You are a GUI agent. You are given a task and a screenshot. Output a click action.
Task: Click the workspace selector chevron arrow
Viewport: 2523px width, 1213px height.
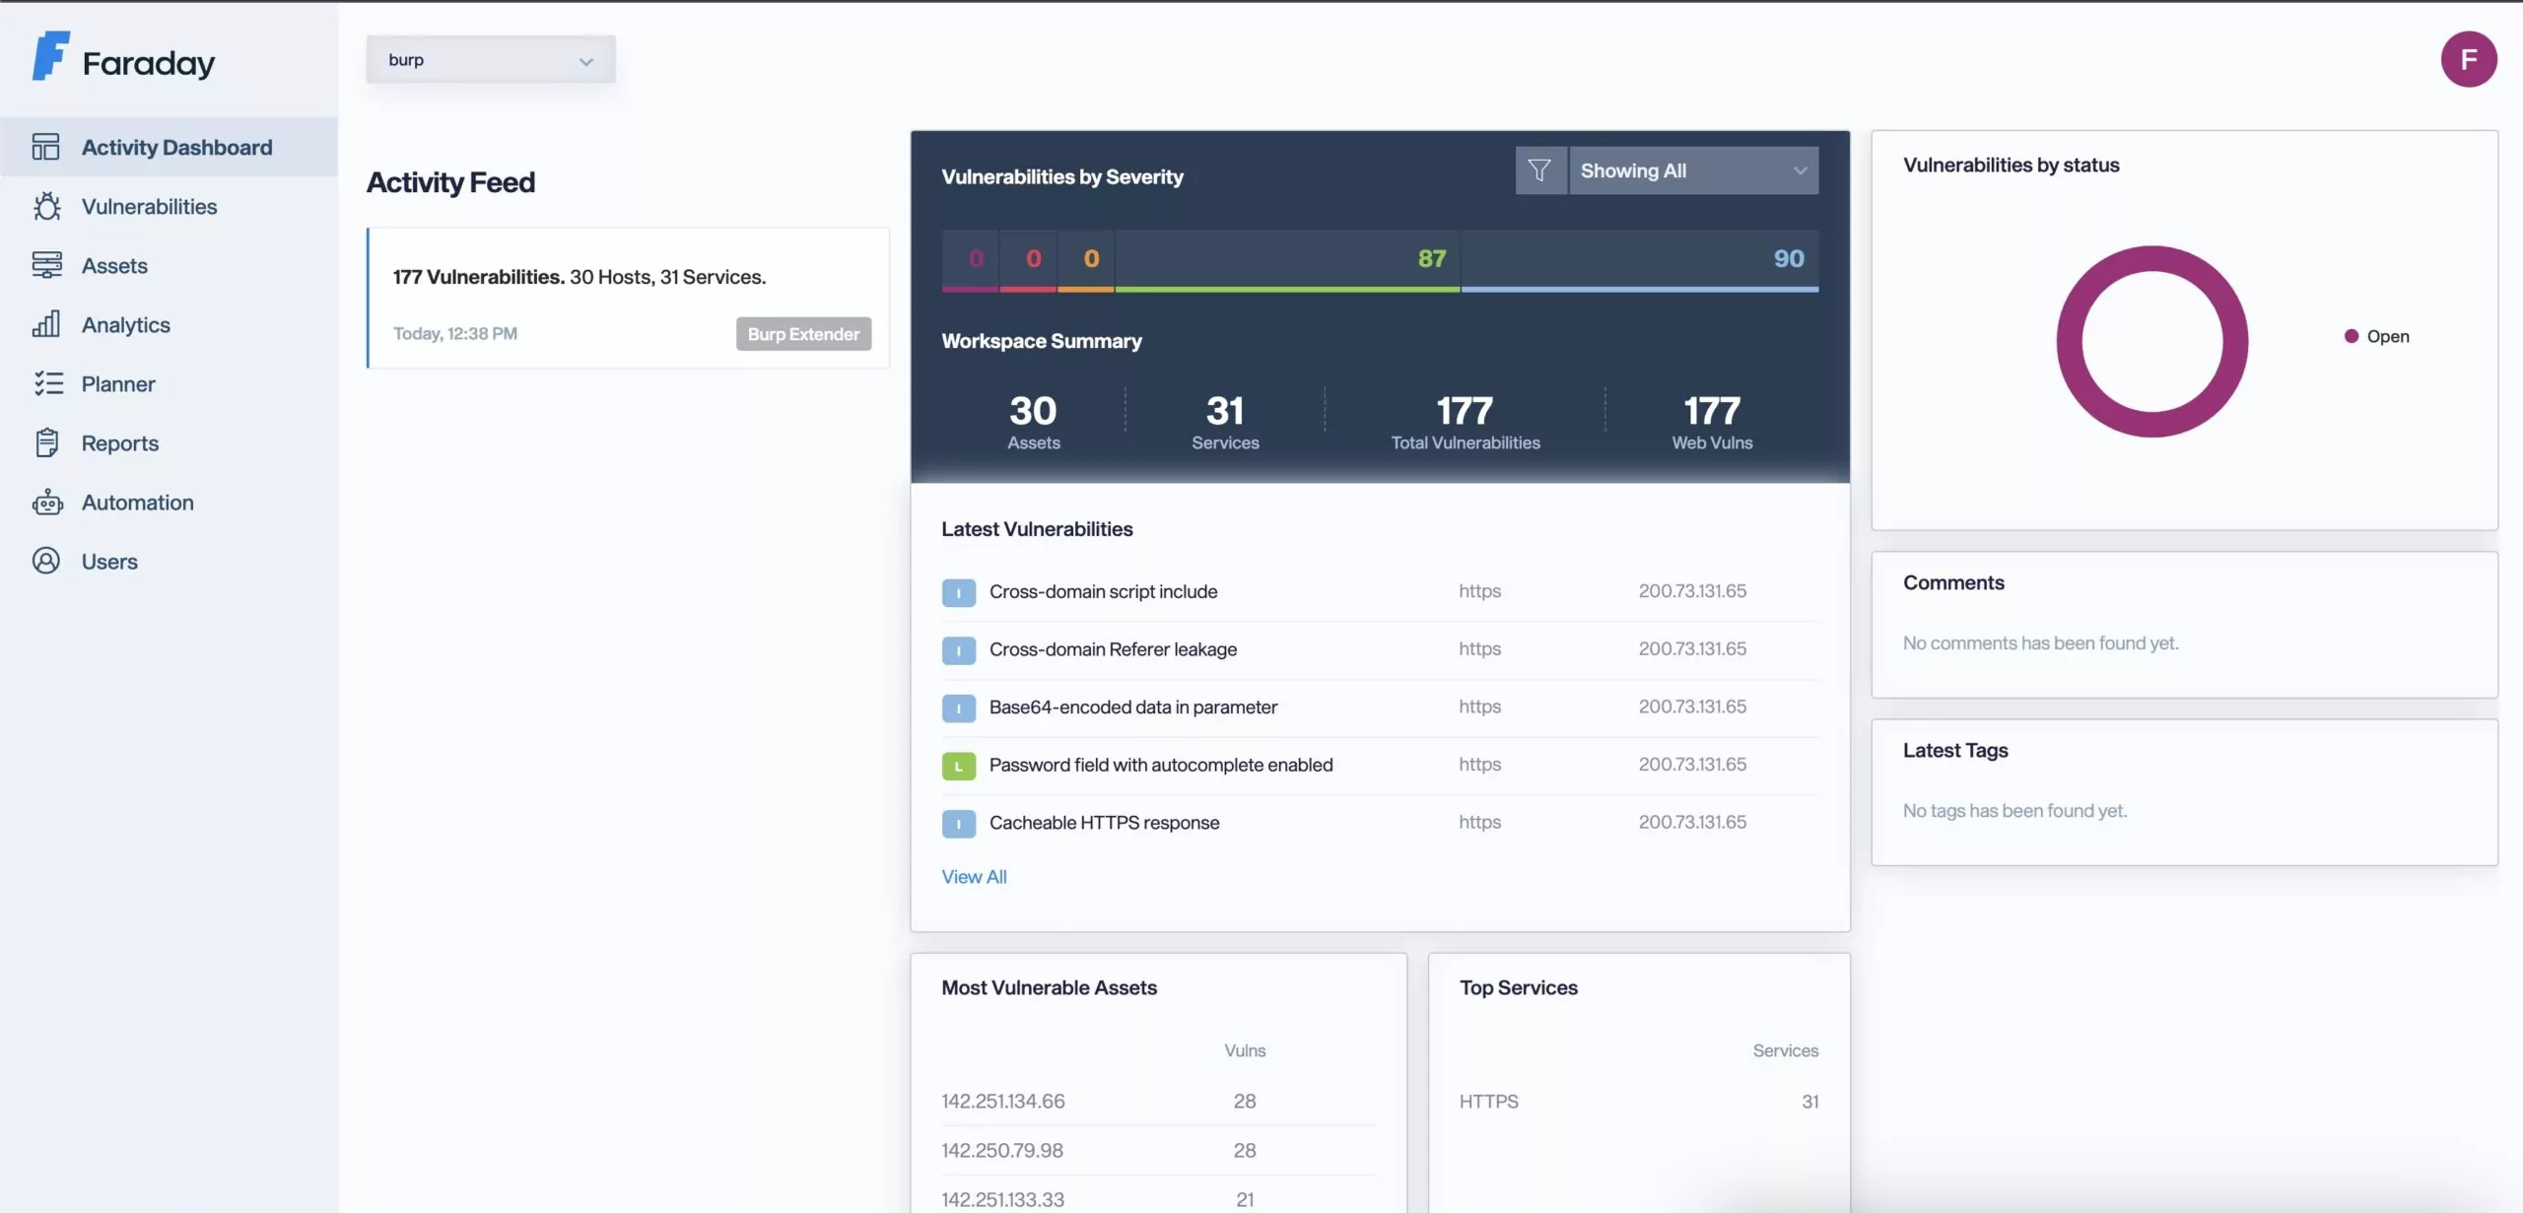point(586,61)
